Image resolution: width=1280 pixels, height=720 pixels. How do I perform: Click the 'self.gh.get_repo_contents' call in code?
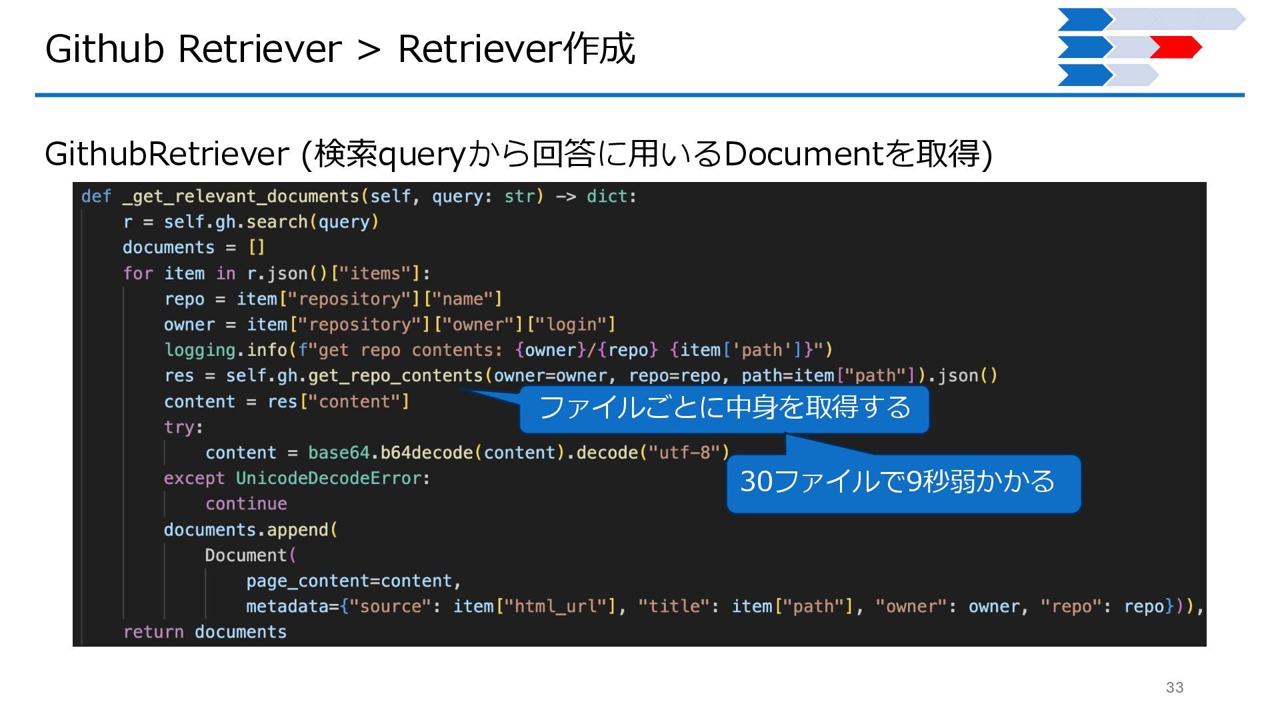click(x=354, y=376)
